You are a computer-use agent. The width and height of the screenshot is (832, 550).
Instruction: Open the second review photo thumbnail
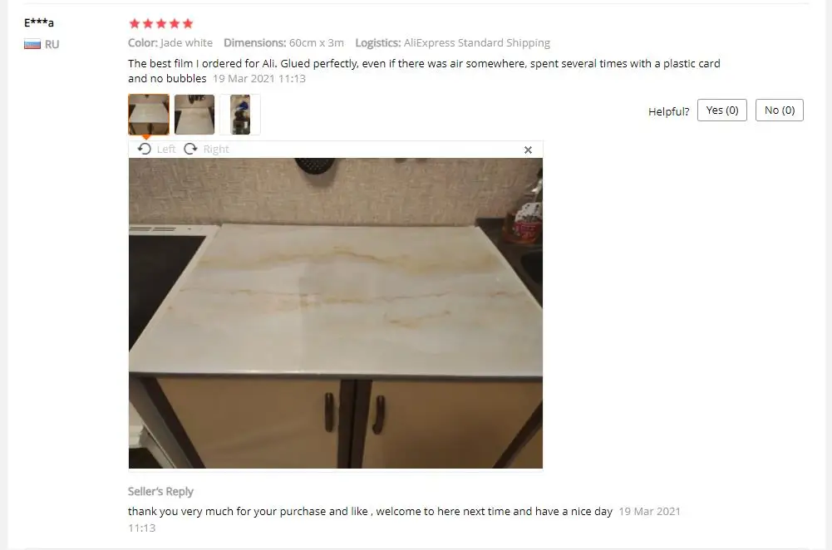pyautogui.click(x=194, y=115)
